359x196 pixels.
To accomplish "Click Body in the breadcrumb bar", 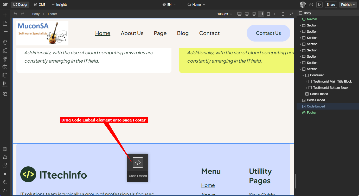I will (x=36, y=14).
